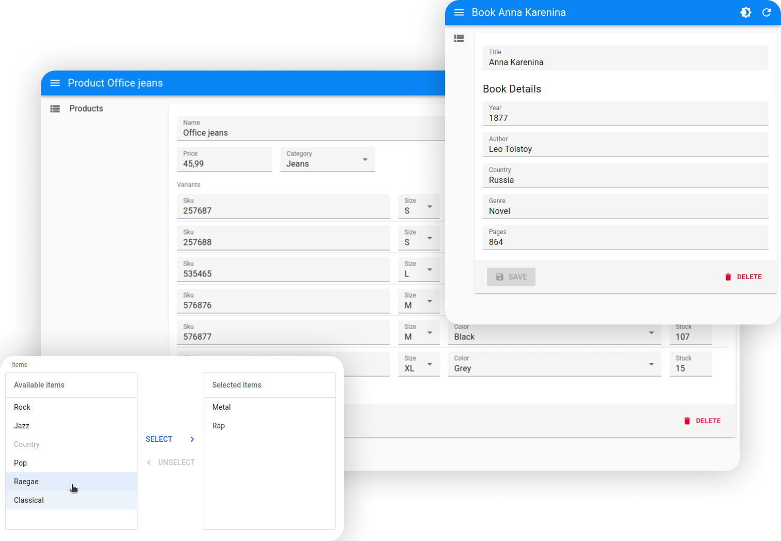
Task: Click disabled Country in Available items
Action: click(71, 444)
